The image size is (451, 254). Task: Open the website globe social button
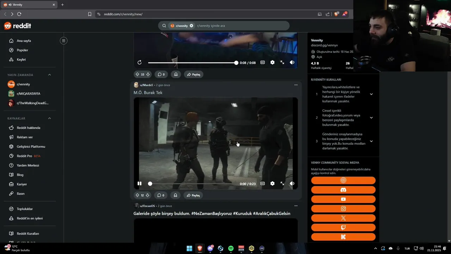[343, 180]
